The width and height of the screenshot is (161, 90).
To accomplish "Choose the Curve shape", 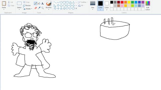I will click(x=58, y=2).
